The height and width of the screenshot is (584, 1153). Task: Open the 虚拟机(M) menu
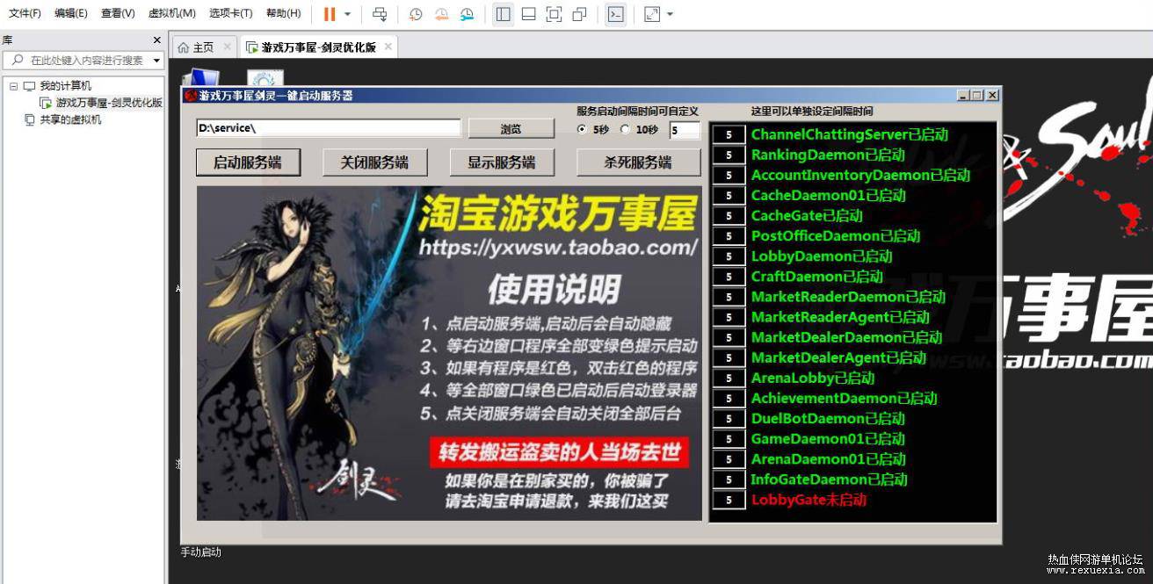coord(171,13)
